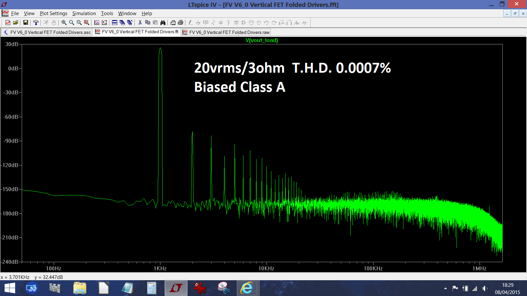527x296 pixels.
Task: Click the Redo toolbar icon
Action: (274, 22)
